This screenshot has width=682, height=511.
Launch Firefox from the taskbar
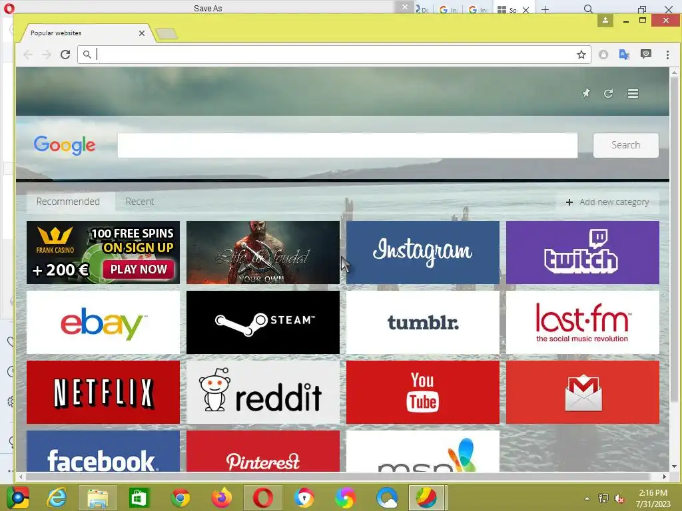click(x=221, y=498)
